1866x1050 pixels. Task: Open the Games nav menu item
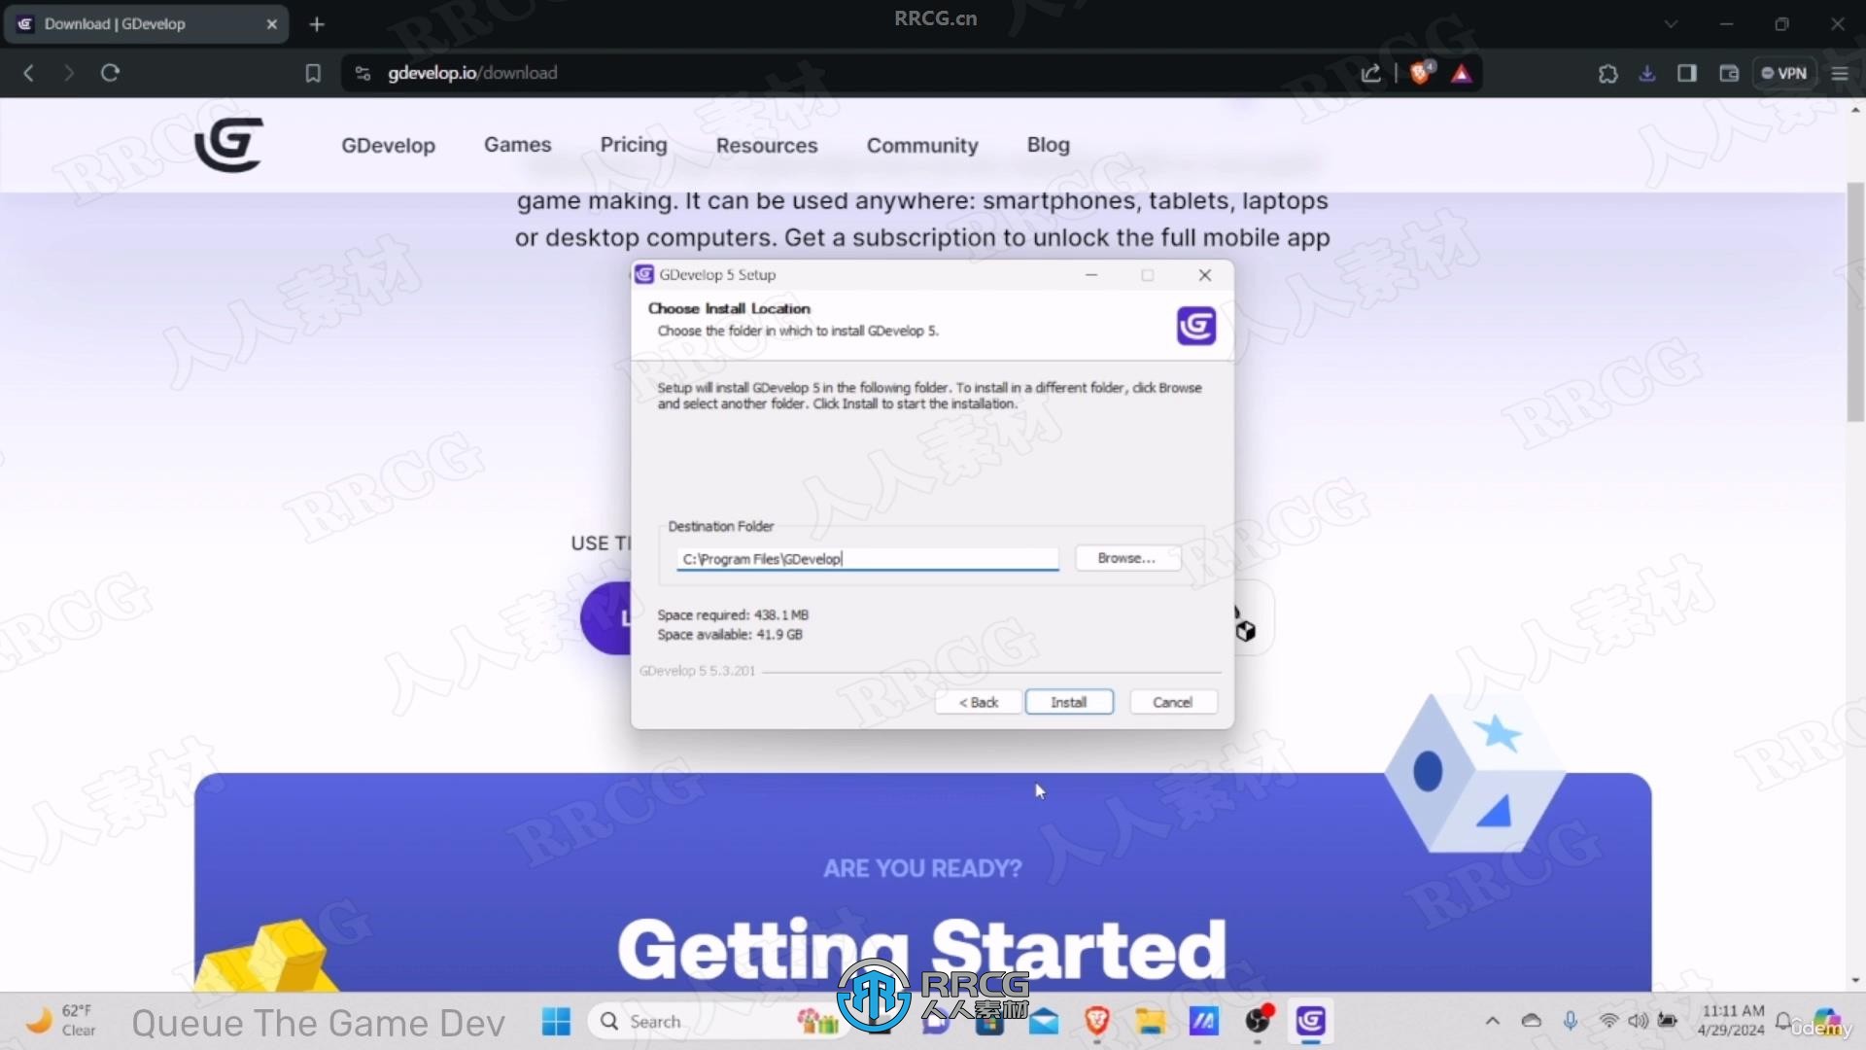(517, 145)
